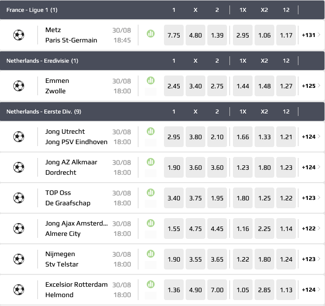The height and width of the screenshot is (306, 325).
Task: Click soccer ball icon beside Excelsior Rotterdam
Action: 19,290
